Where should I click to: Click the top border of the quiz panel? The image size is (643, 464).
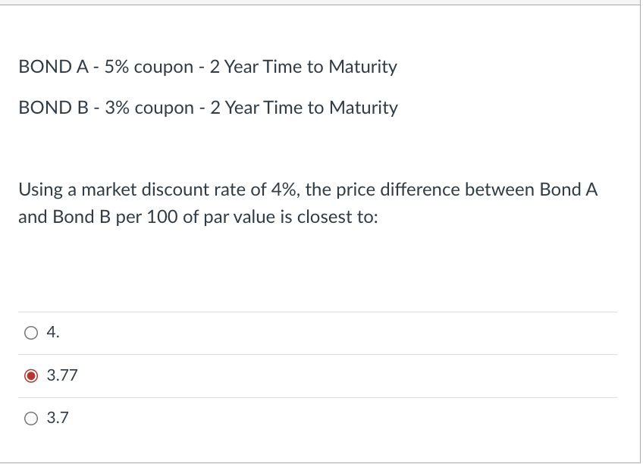click(x=321, y=6)
